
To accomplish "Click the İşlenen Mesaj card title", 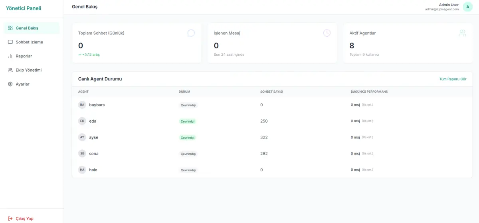I will [x=227, y=33].
